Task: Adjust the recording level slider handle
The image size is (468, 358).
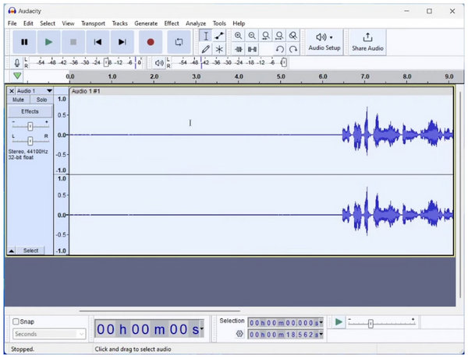Action: pos(106,62)
